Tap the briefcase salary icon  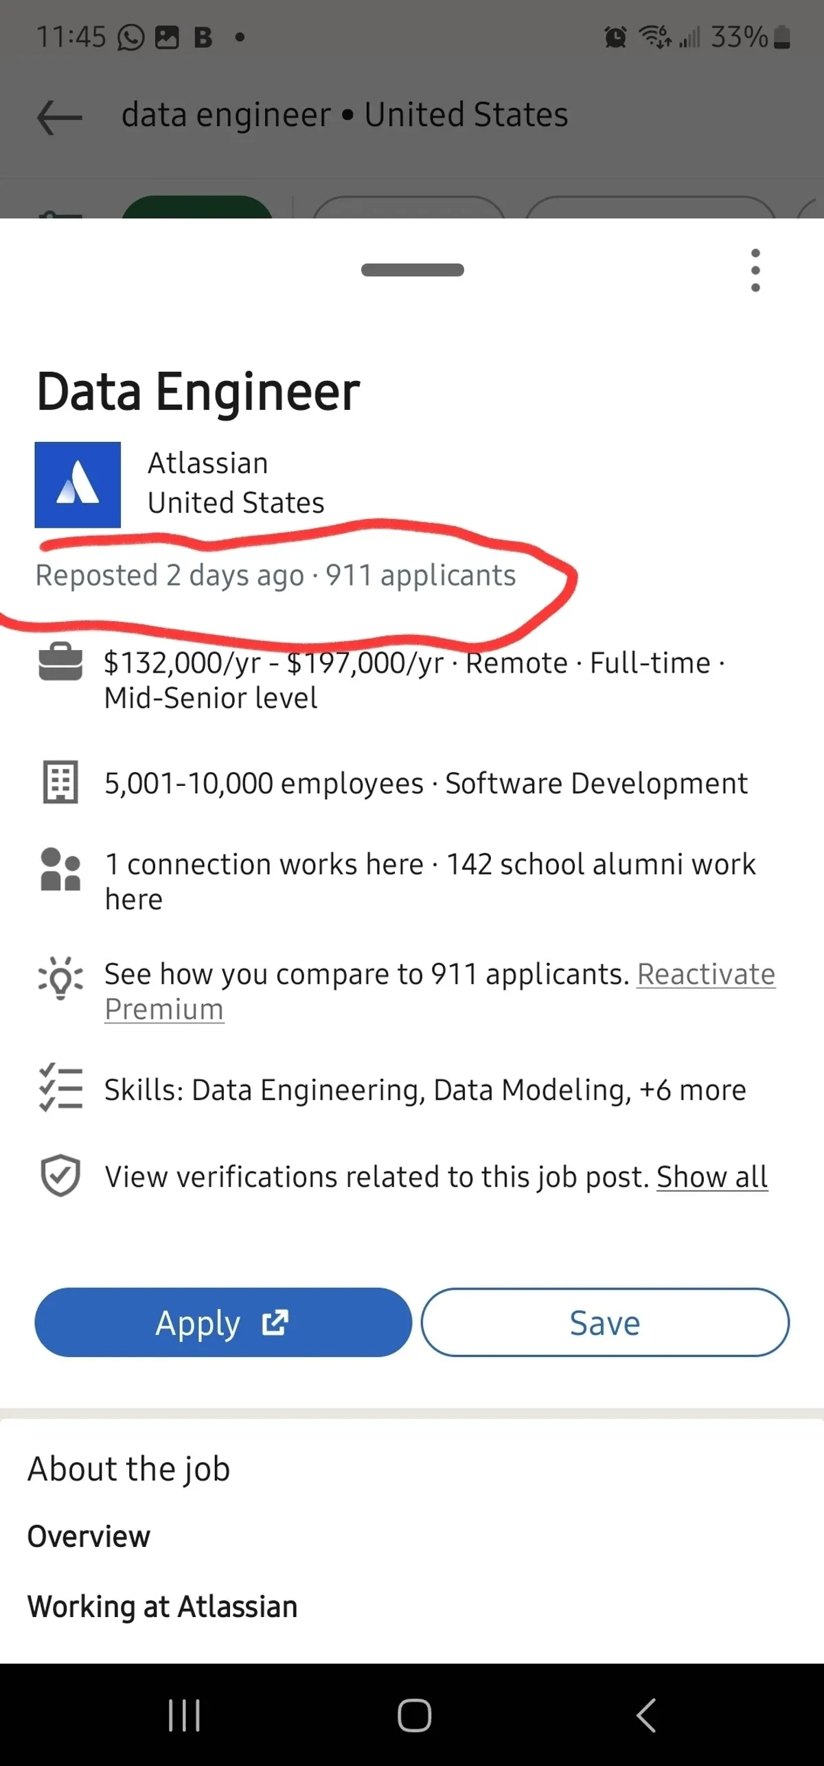point(60,662)
